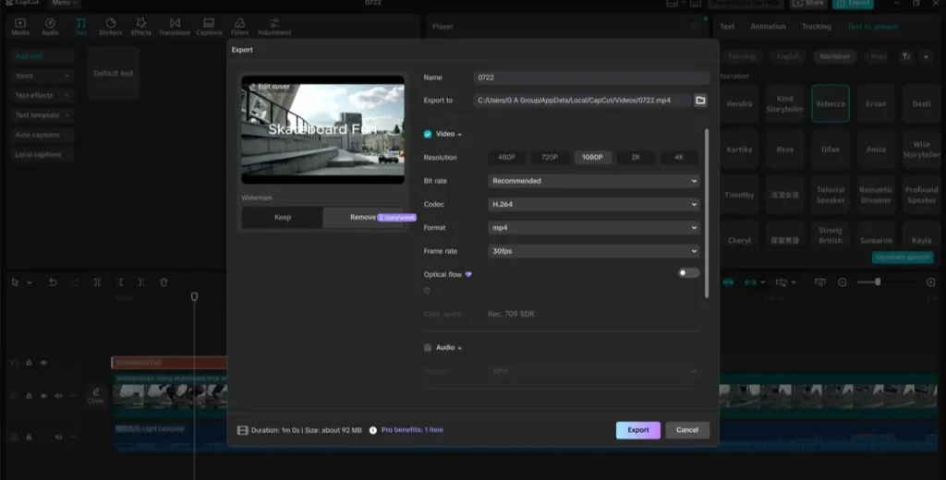The image size is (946, 480).
Task: Click the Delete trash icon in timeline toolbar
Action: [164, 282]
